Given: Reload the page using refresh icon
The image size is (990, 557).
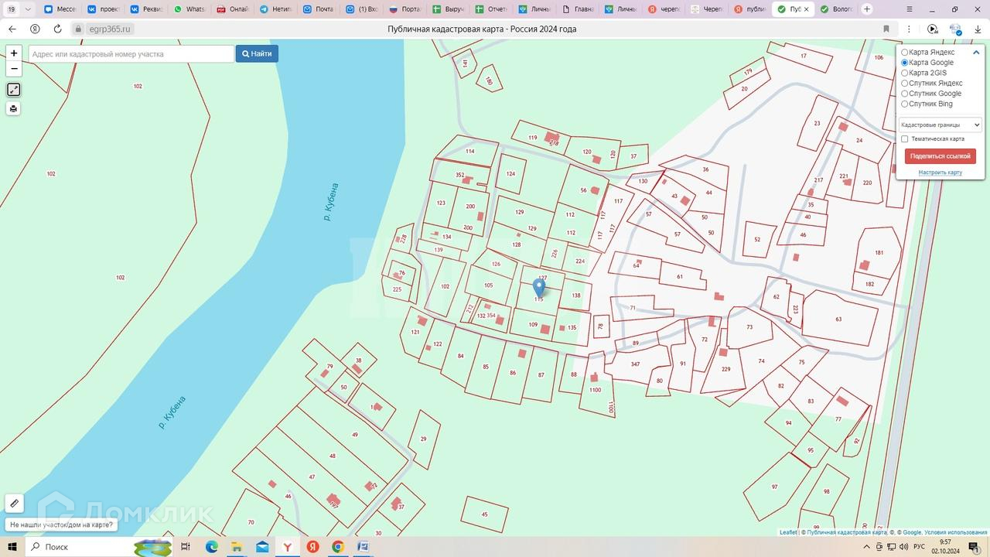Looking at the screenshot, I should (57, 29).
